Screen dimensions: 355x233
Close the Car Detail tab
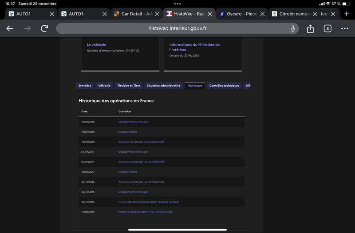pos(157,14)
